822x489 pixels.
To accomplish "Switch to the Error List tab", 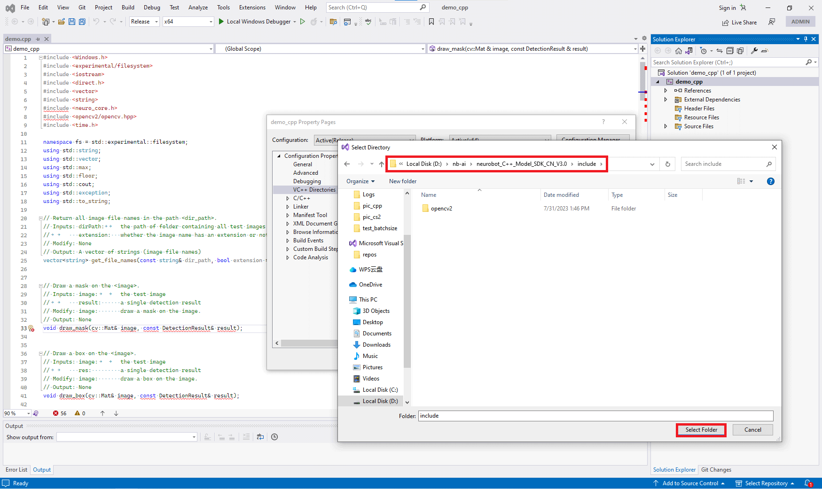I will pos(16,470).
